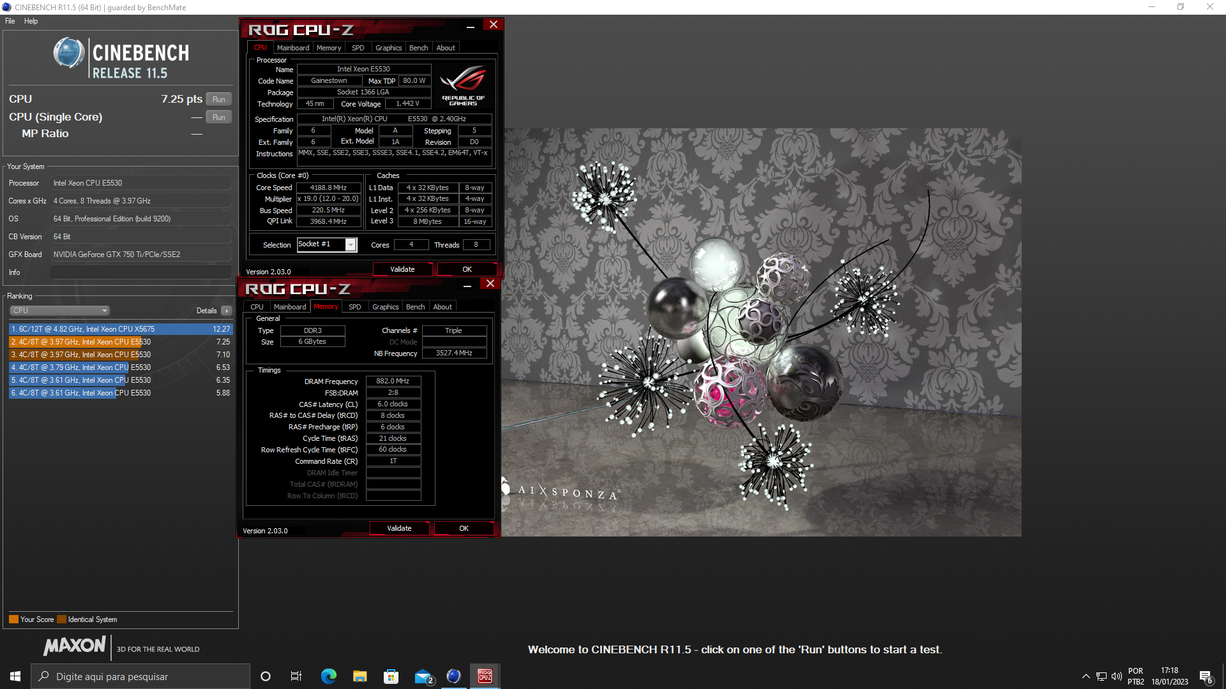Viewport: 1226px width, 689px height.
Task: Switch to ROG CPU-Z on the taskbar
Action: point(485,676)
